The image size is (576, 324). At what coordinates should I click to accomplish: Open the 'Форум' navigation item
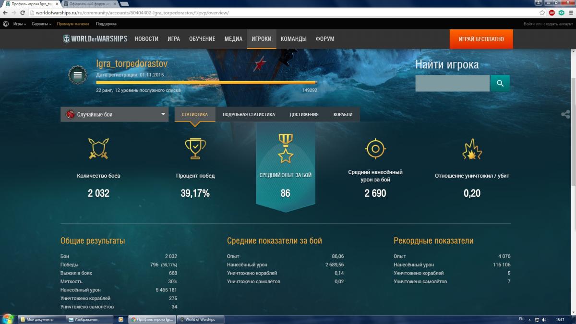click(x=325, y=39)
